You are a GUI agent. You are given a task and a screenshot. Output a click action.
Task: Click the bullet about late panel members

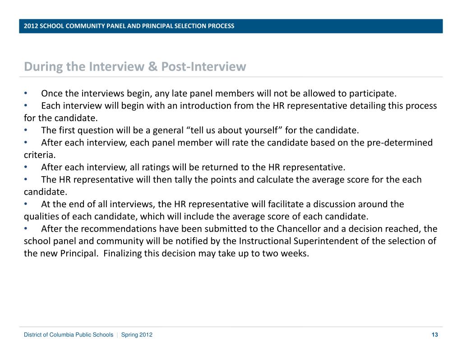[x=218, y=94]
